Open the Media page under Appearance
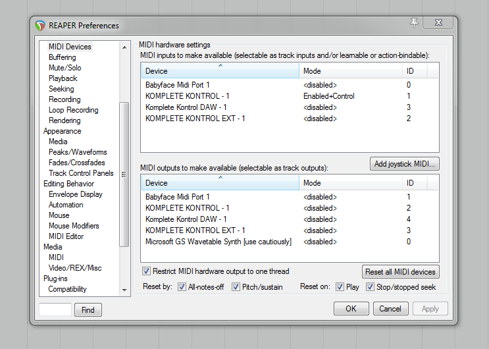The width and height of the screenshot is (489, 349). tap(58, 142)
